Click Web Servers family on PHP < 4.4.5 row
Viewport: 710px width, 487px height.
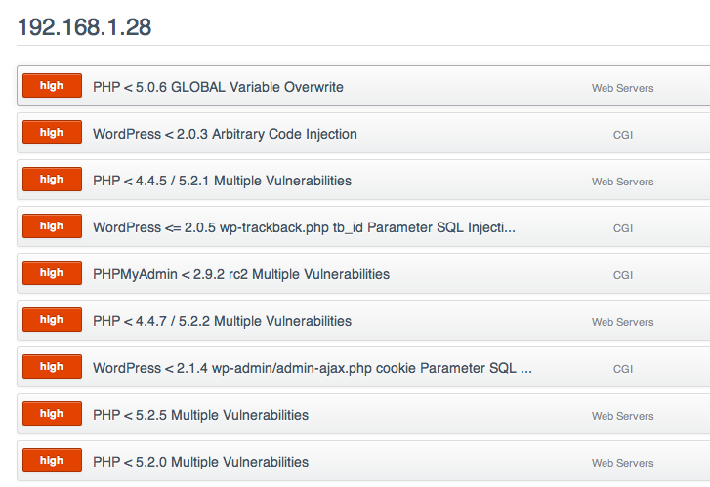point(623,182)
